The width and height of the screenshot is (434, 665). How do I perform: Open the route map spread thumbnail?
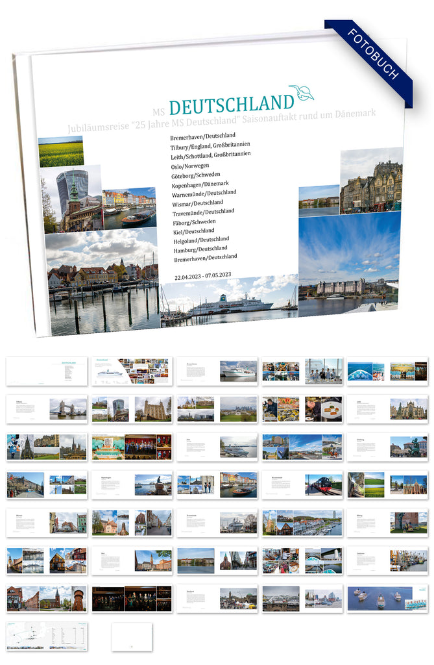(47, 636)
